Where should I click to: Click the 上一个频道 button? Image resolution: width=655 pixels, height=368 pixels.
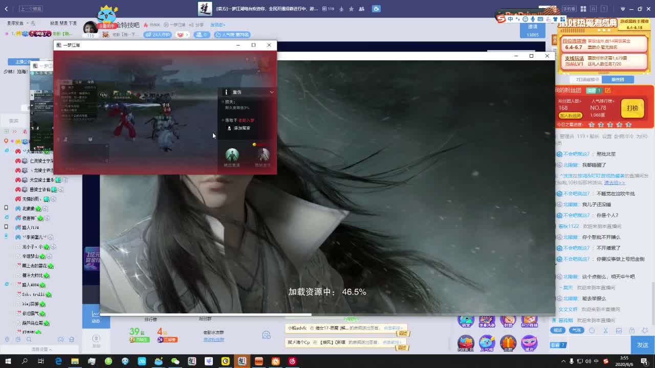click(x=31, y=9)
